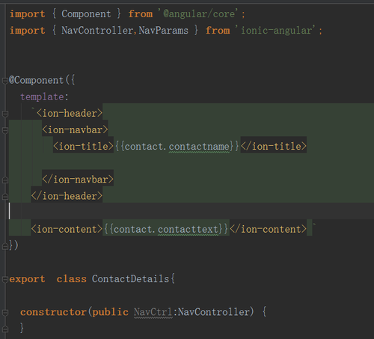Click the template property name
This screenshot has height=339, width=374.
(x=42, y=97)
